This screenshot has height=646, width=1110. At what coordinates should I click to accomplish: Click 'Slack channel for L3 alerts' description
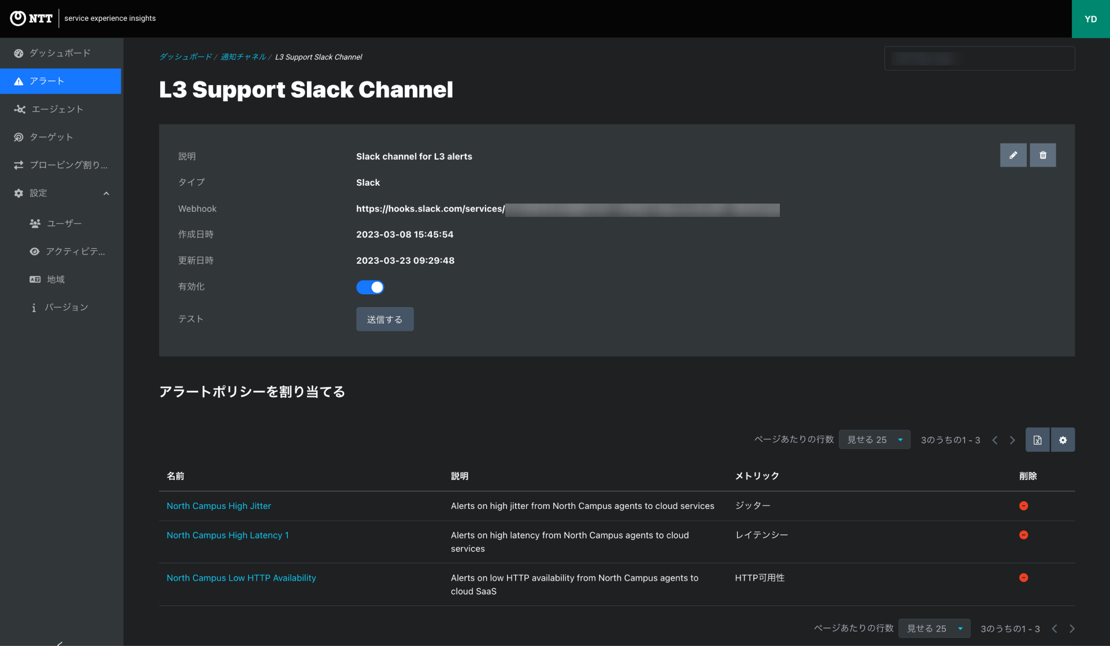click(414, 157)
